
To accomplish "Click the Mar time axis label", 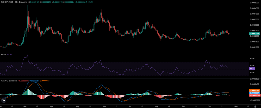I will (x=25, y=106).
